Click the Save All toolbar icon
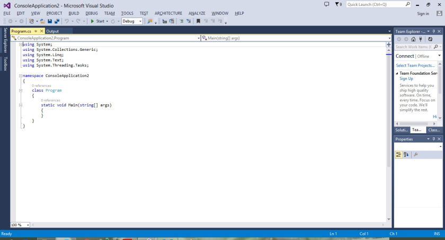 point(57,21)
